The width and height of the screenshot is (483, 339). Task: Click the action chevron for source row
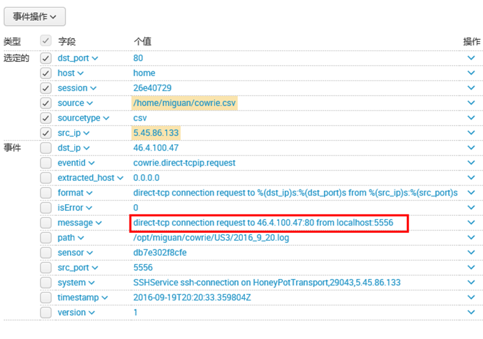(471, 103)
